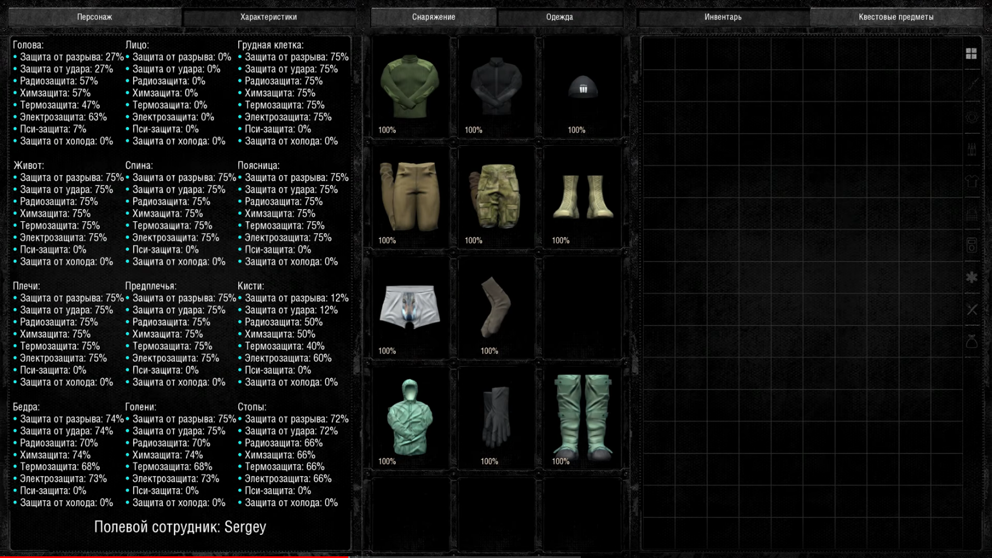Click the 'Спина:' section heading
The image size is (992, 558).
pos(139,166)
